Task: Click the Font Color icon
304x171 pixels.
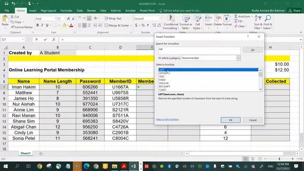Action: [x=71, y=25]
